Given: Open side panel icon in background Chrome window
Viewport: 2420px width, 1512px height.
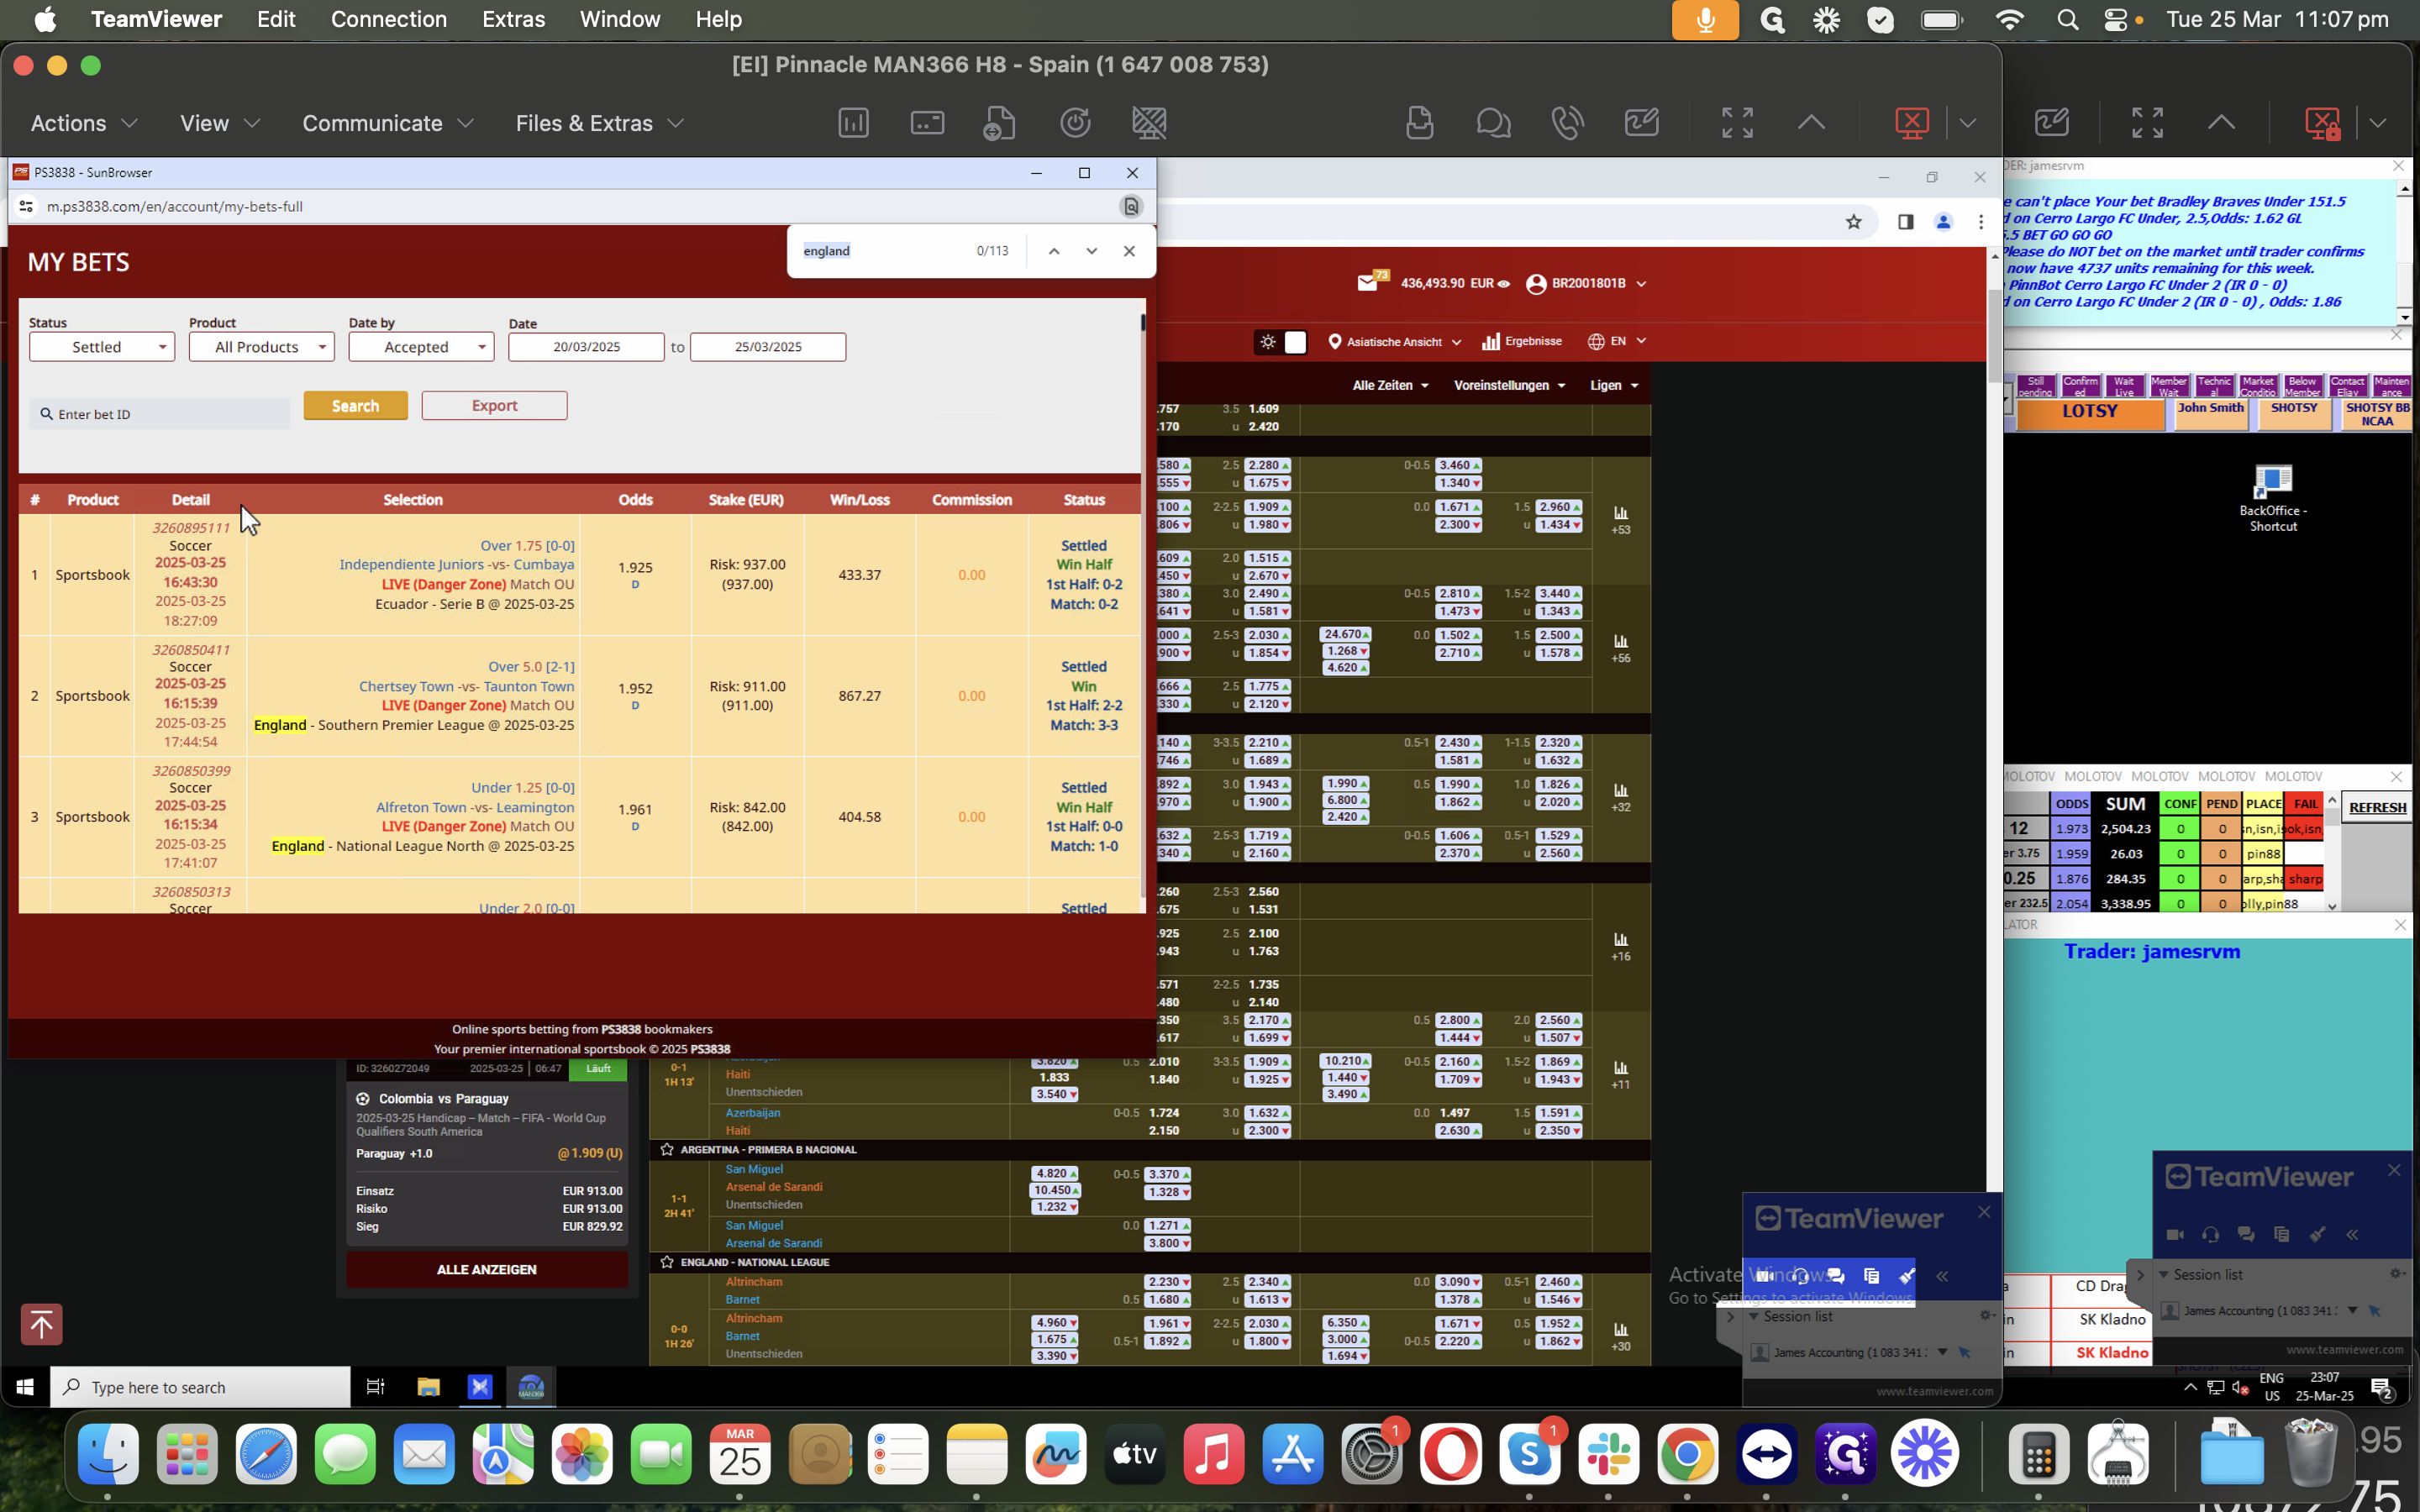Looking at the screenshot, I should 1905,222.
